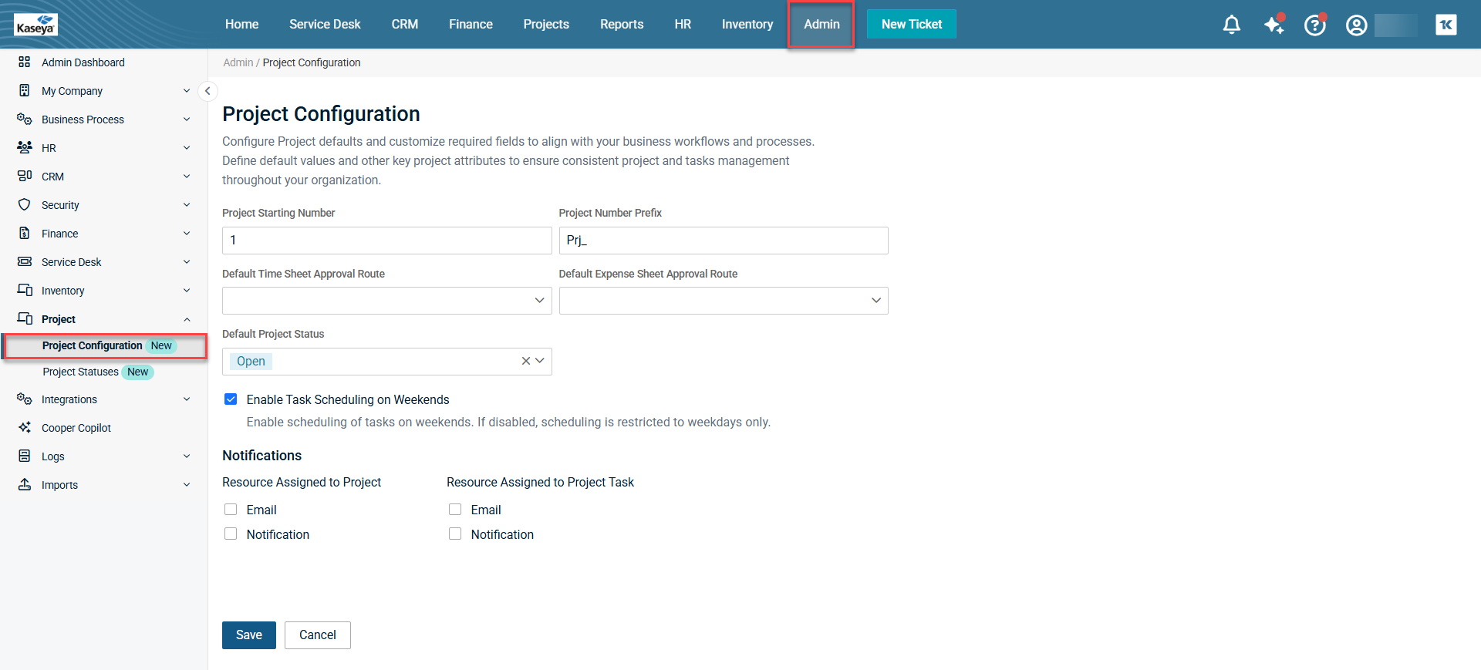Enable Email for Resource Assigned to Project
Viewport: 1481px width, 670px height.
pyautogui.click(x=231, y=510)
